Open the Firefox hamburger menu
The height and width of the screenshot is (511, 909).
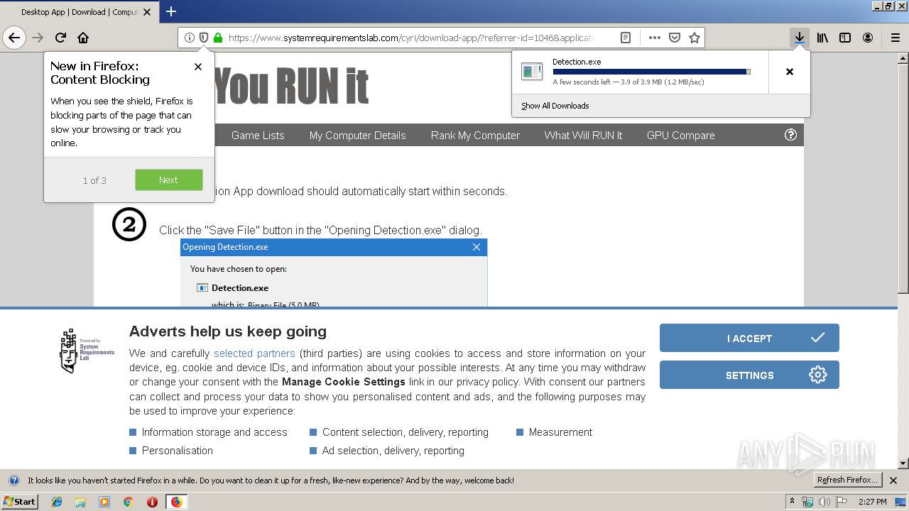point(896,38)
